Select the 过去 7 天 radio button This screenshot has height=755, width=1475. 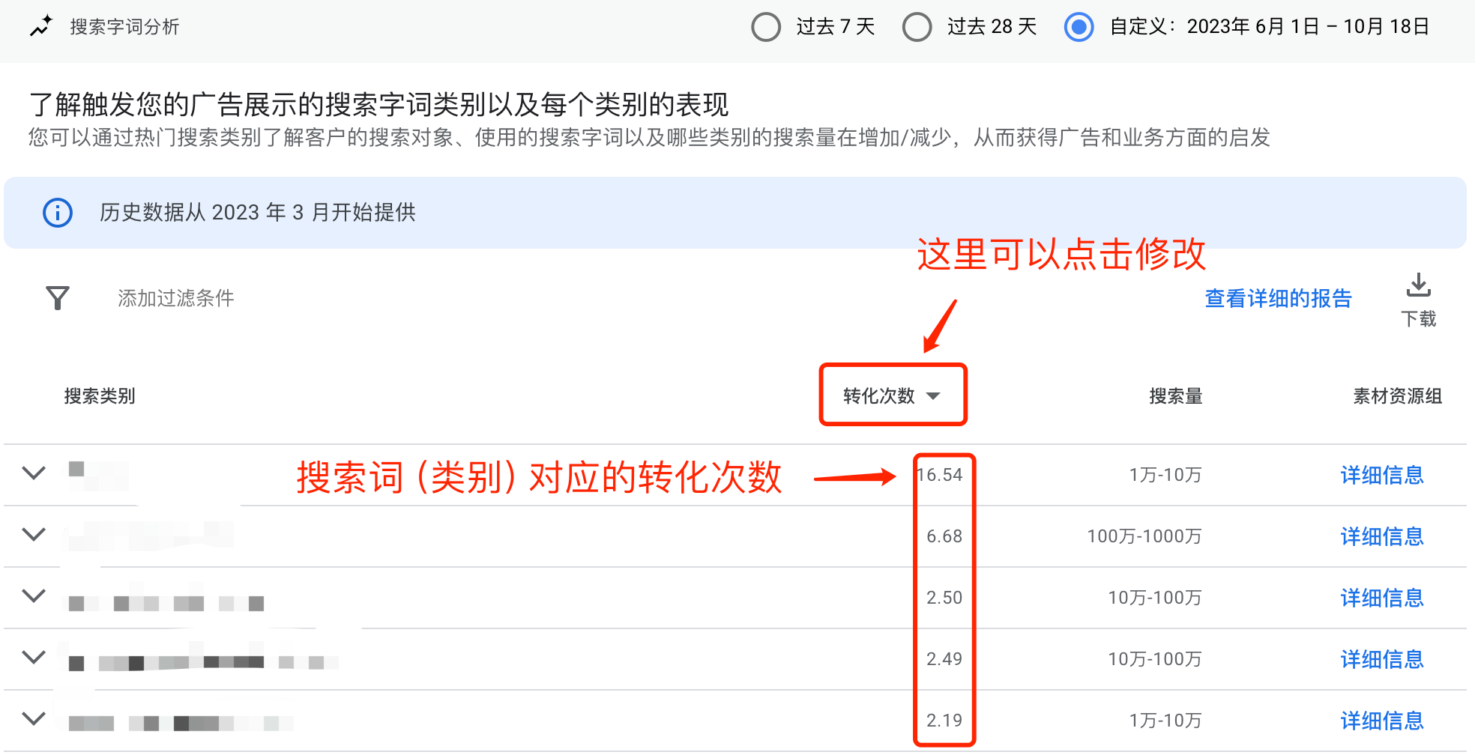(766, 27)
